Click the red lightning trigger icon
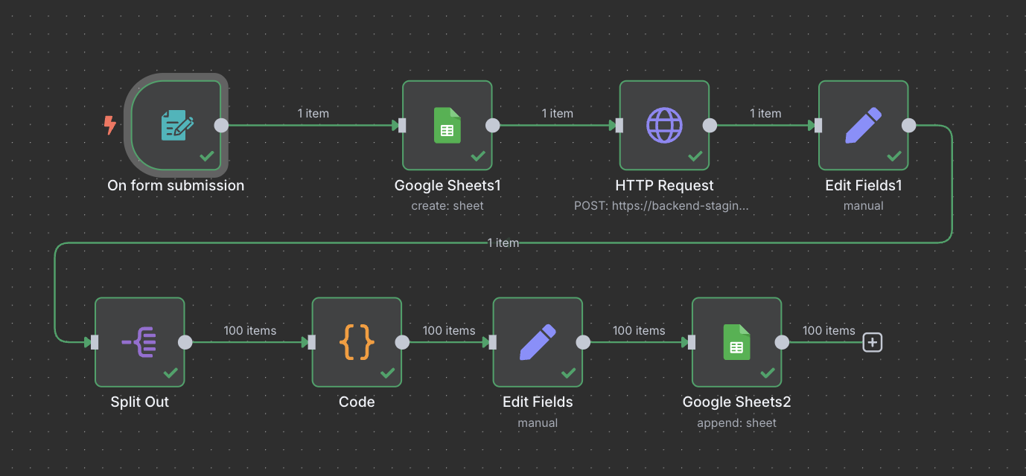Image resolution: width=1026 pixels, height=476 pixels. coord(110,125)
